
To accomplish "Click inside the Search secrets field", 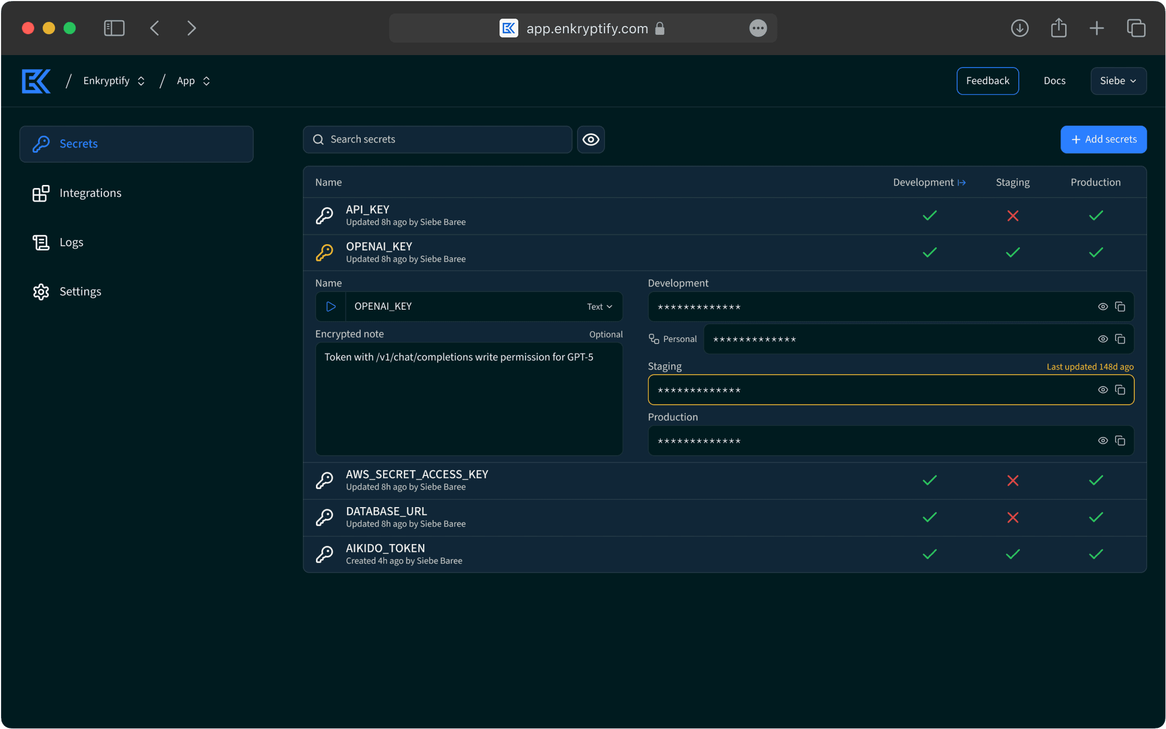I will pyautogui.click(x=437, y=139).
